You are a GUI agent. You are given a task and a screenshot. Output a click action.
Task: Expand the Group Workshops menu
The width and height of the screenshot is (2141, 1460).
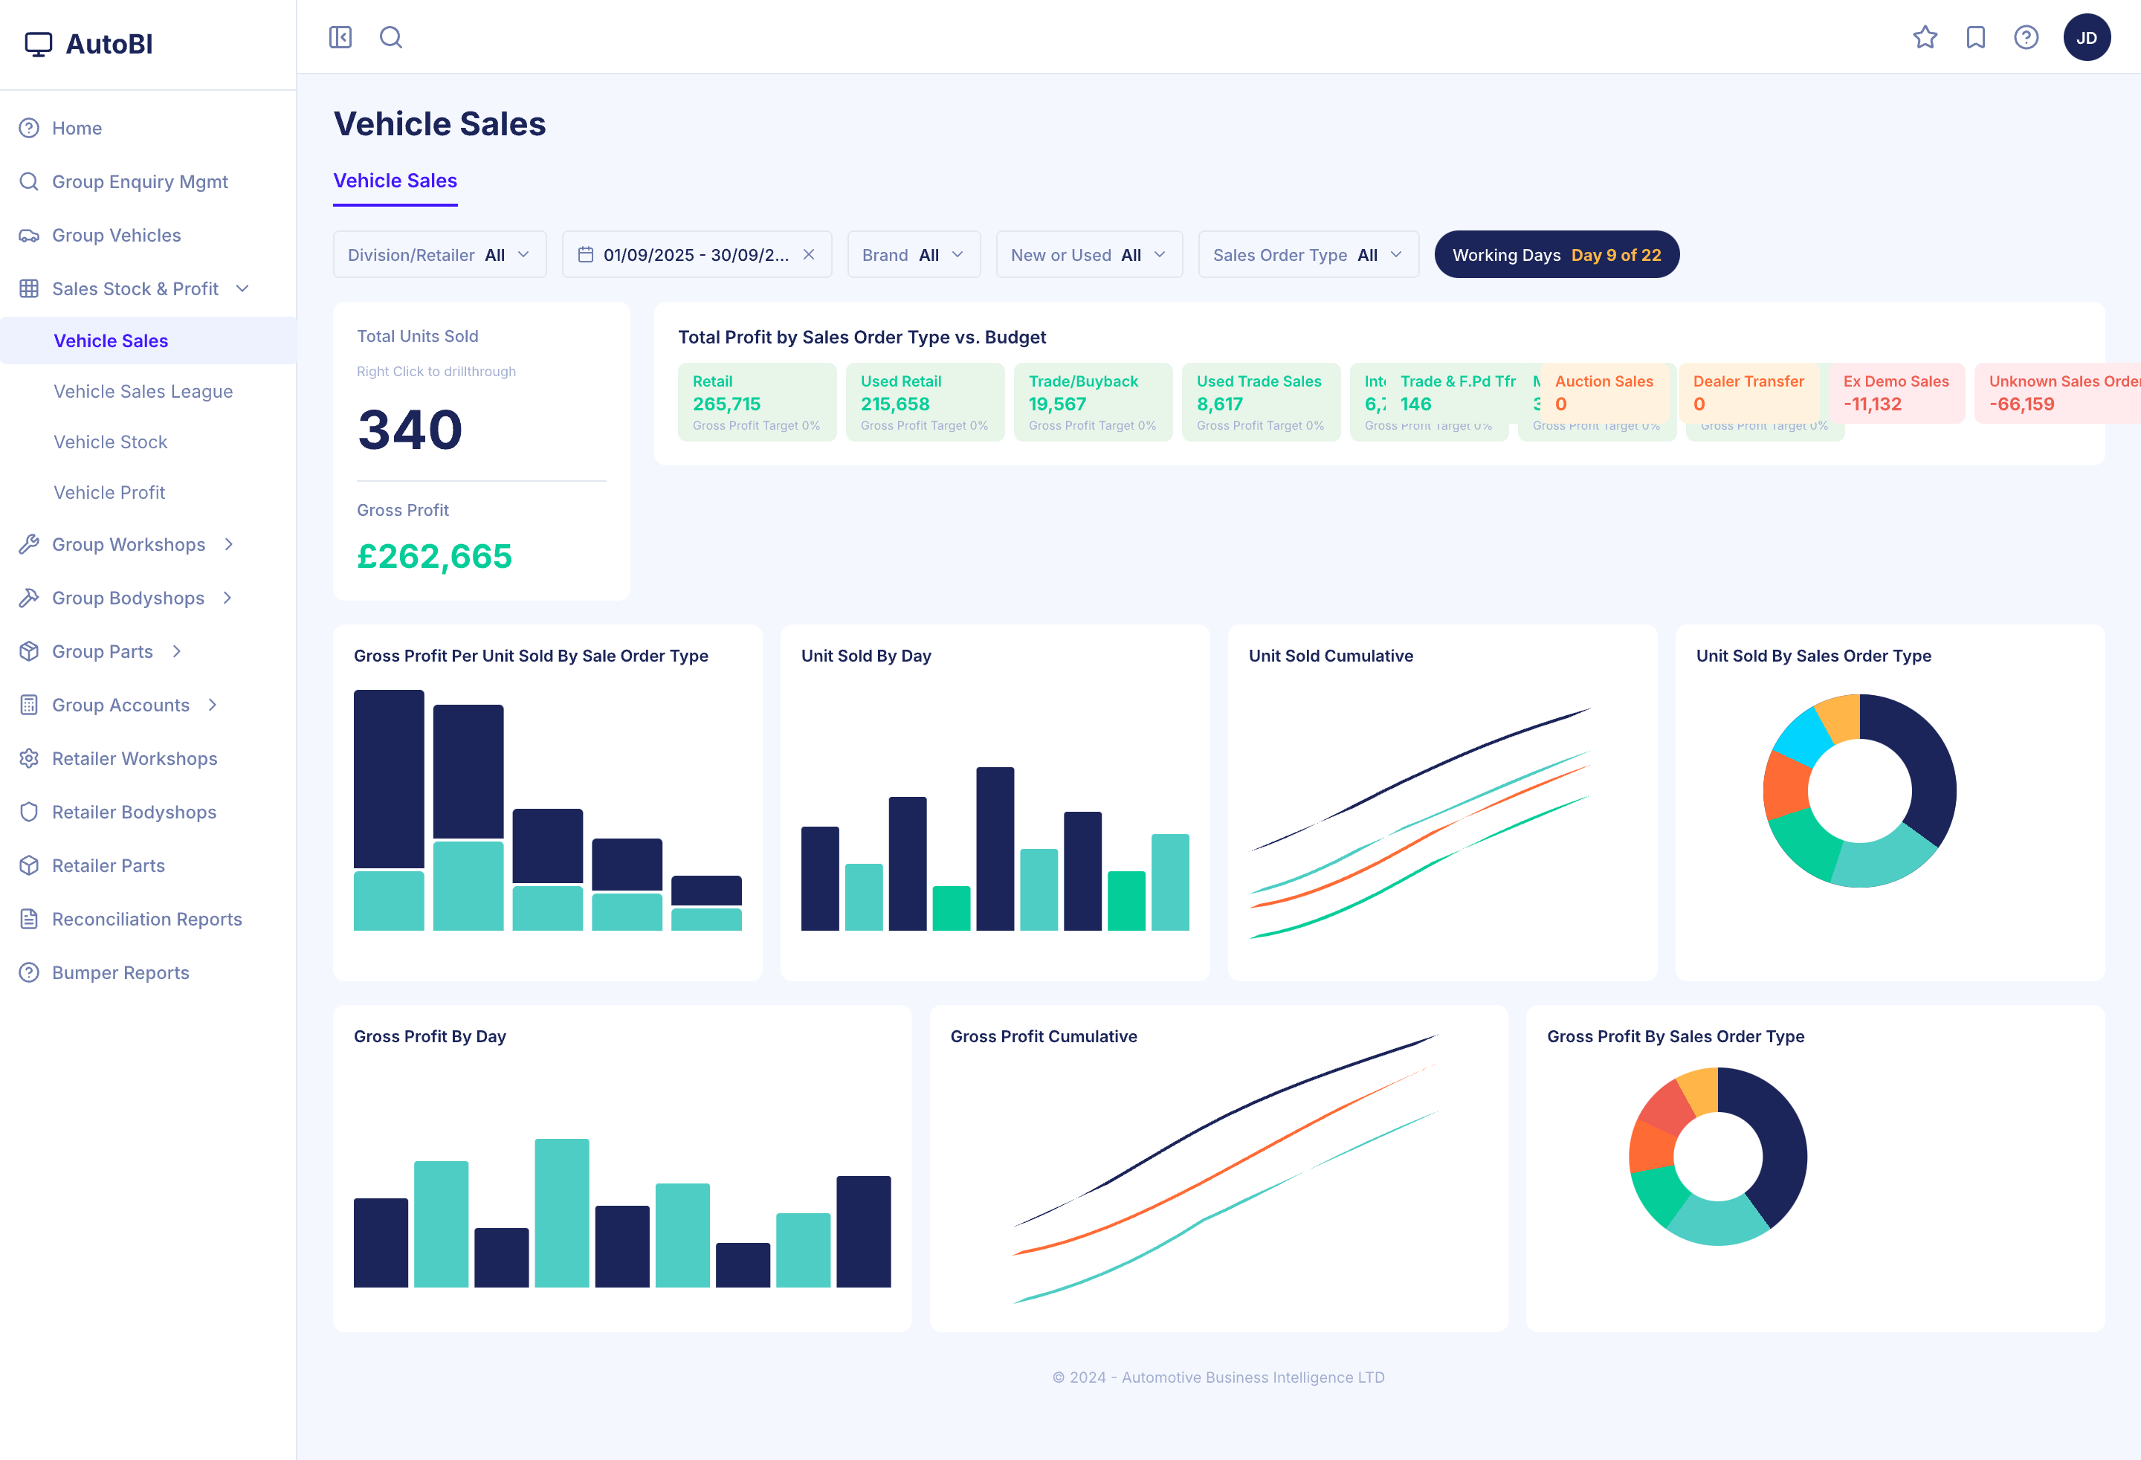[128, 544]
